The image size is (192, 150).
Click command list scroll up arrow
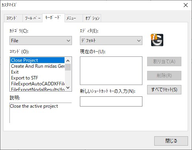click(x=68, y=61)
